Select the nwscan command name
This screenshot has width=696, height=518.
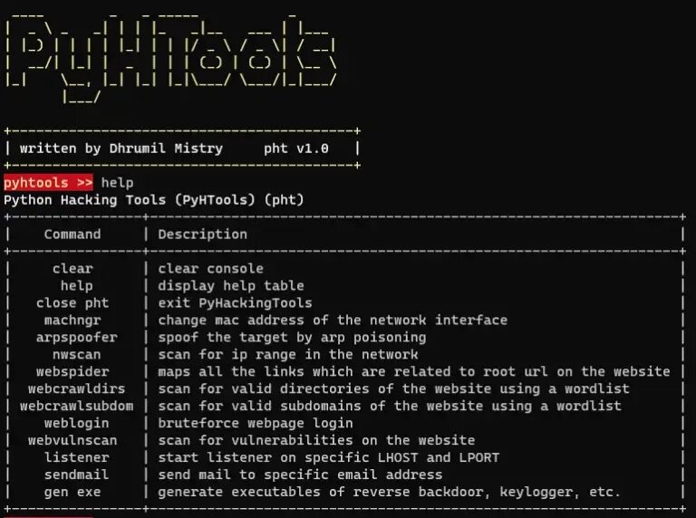click(76, 354)
